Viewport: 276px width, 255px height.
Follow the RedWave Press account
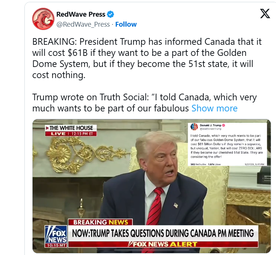click(x=126, y=24)
